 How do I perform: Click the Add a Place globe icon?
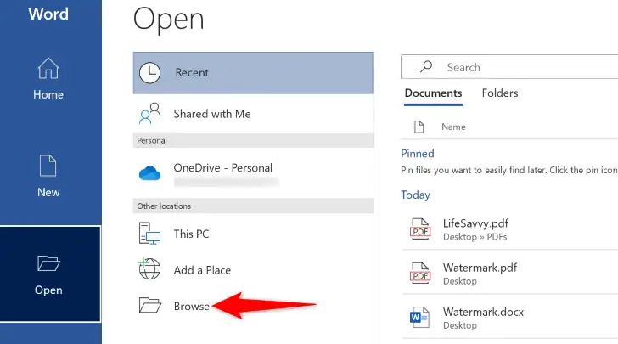pyautogui.click(x=149, y=268)
